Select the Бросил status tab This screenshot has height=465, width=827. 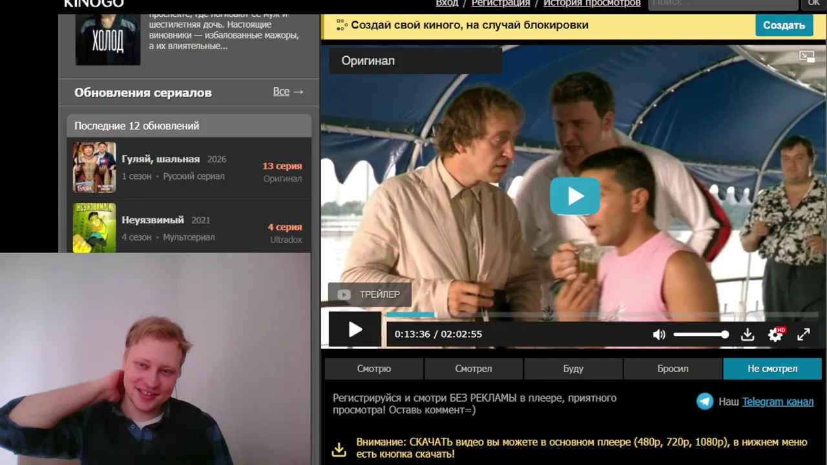coord(673,369)
